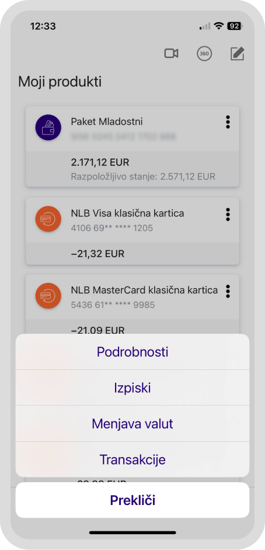The image size is (265, 550).
Task: Open the edit pencil icon
Action: tap(238, 54)
